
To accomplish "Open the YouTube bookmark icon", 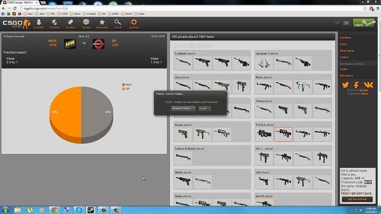I will point(20,14).
